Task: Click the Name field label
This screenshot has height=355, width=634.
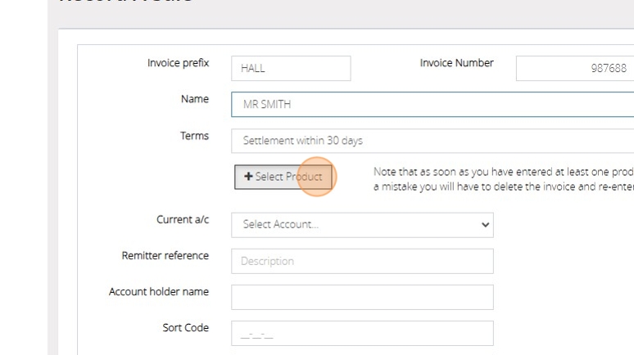Action: [x=194, y=99]
